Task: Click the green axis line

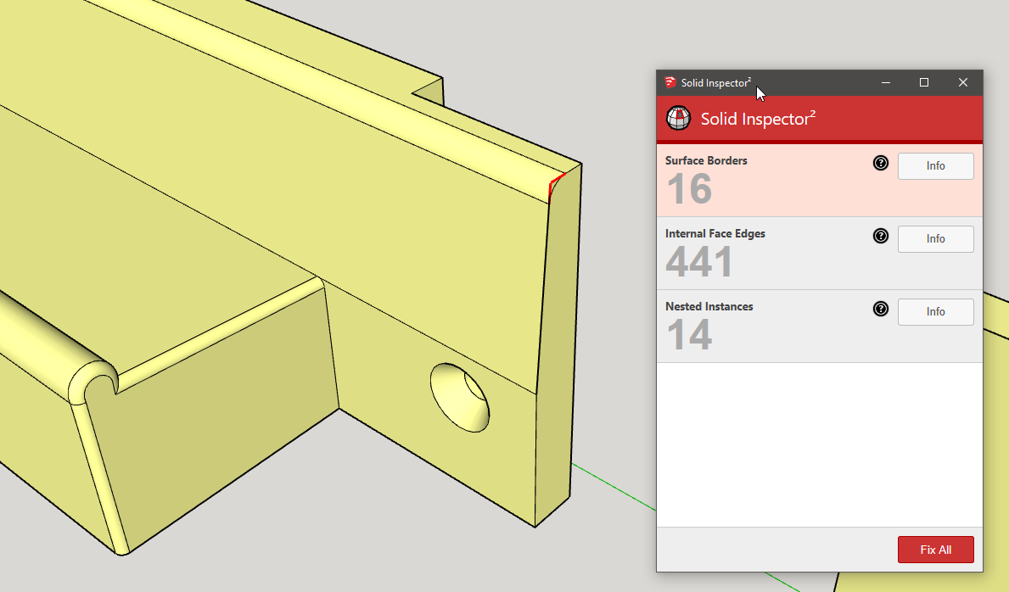Action: click(611, 486)
